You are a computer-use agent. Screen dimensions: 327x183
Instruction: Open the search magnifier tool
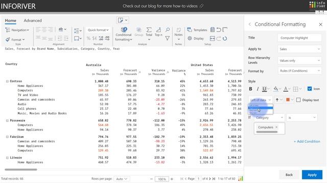coord(168,29)
